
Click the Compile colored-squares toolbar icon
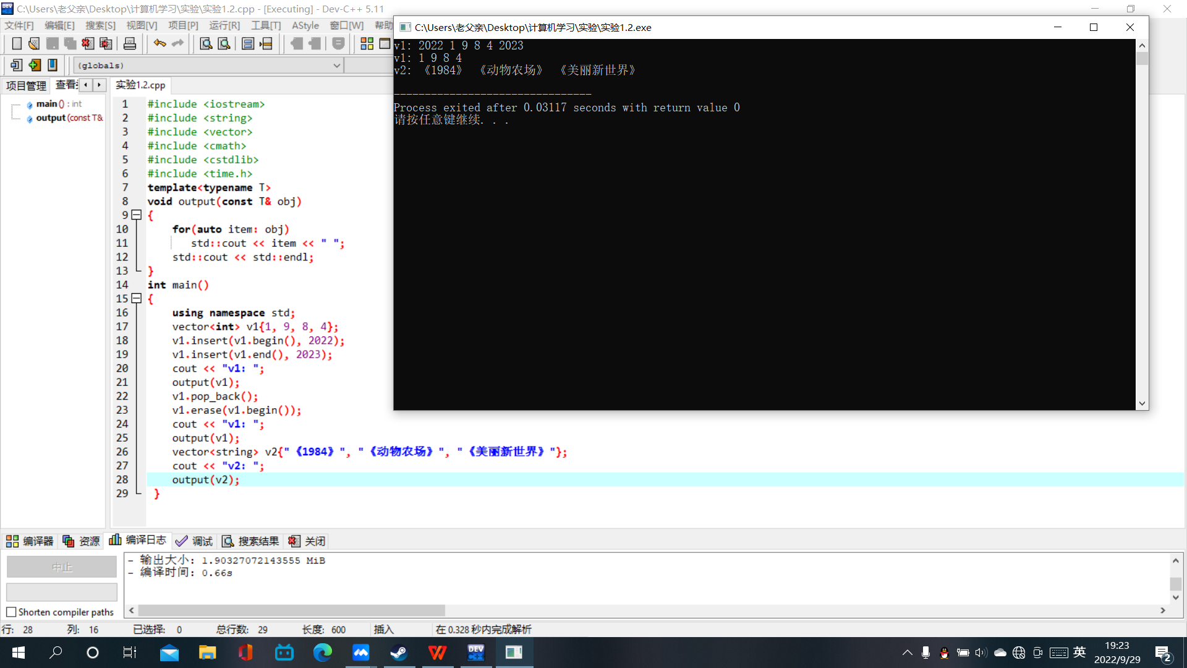[367, 43]
